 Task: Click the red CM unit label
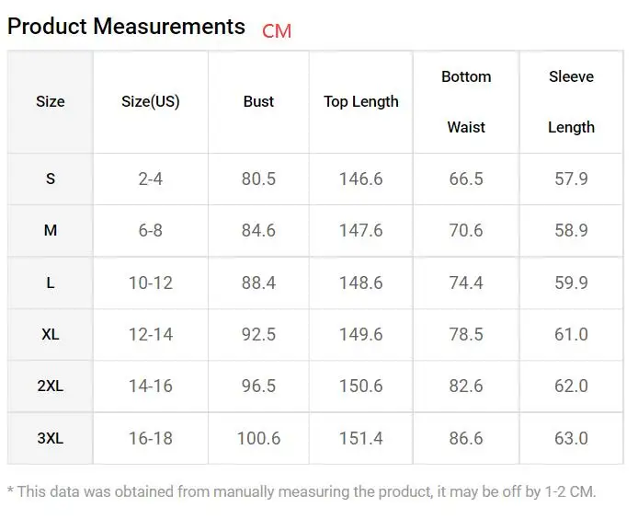[x=277, y=31]
